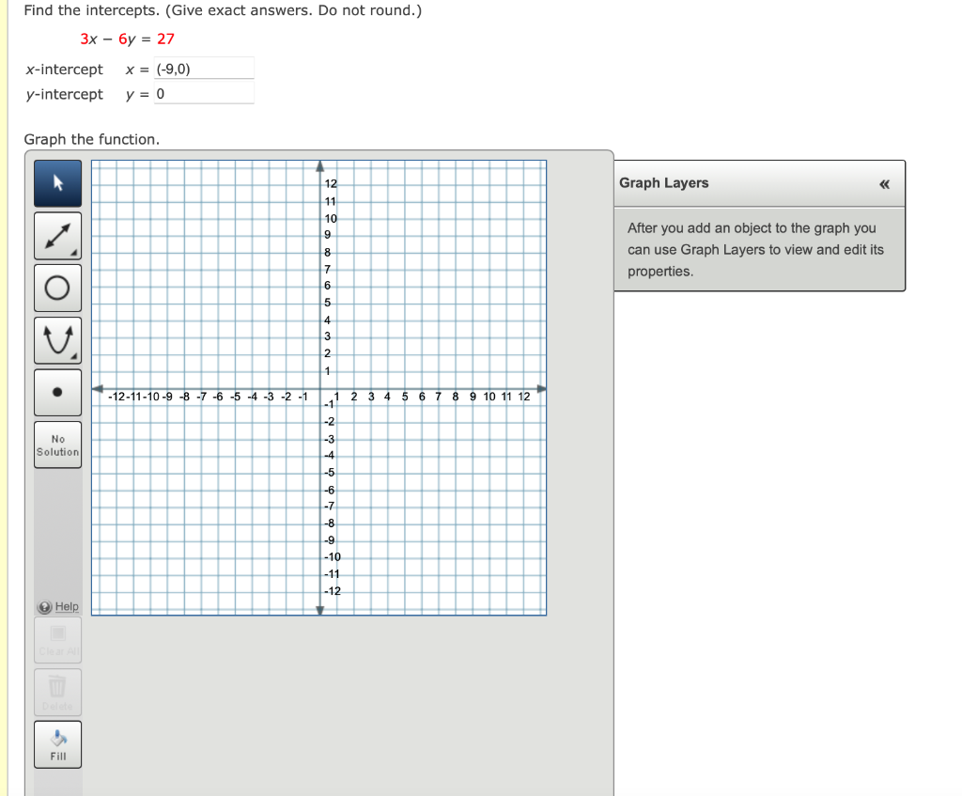This screenshot has width=962, height=796.
Task: Click the Fill paint-bucket icon
Action: pos(57,739)
